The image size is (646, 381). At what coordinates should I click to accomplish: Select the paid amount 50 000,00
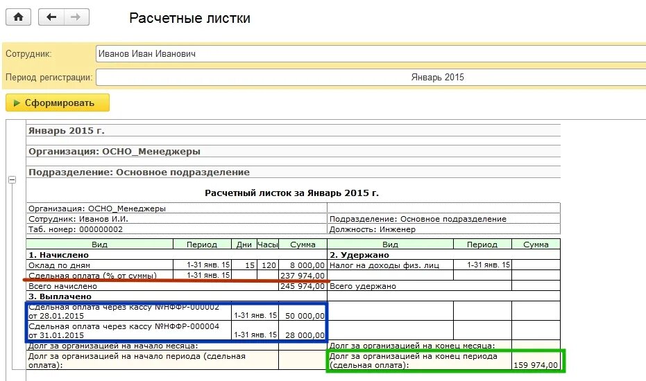coord(303,312)
